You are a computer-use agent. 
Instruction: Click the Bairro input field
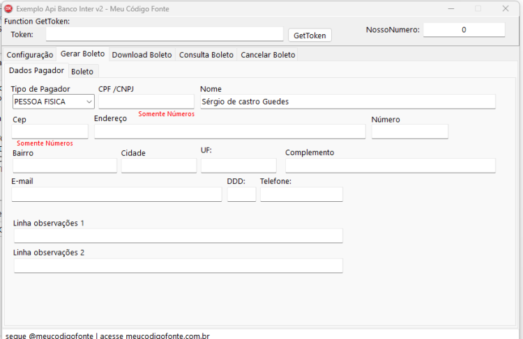pos(65,166)
